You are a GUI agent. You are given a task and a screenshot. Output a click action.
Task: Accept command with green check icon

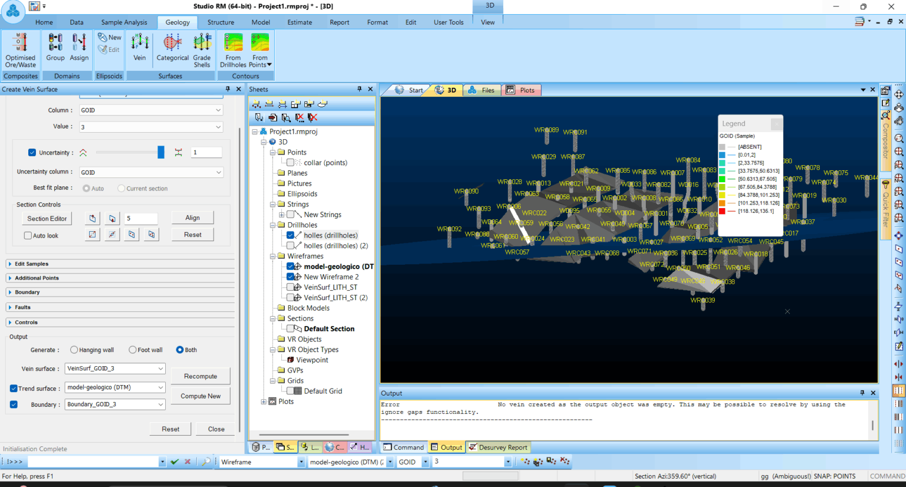(175, 462)
